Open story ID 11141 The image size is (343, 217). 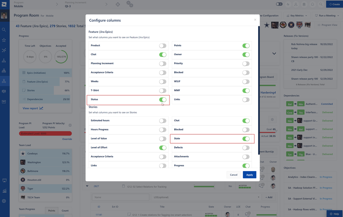(99, 215)
